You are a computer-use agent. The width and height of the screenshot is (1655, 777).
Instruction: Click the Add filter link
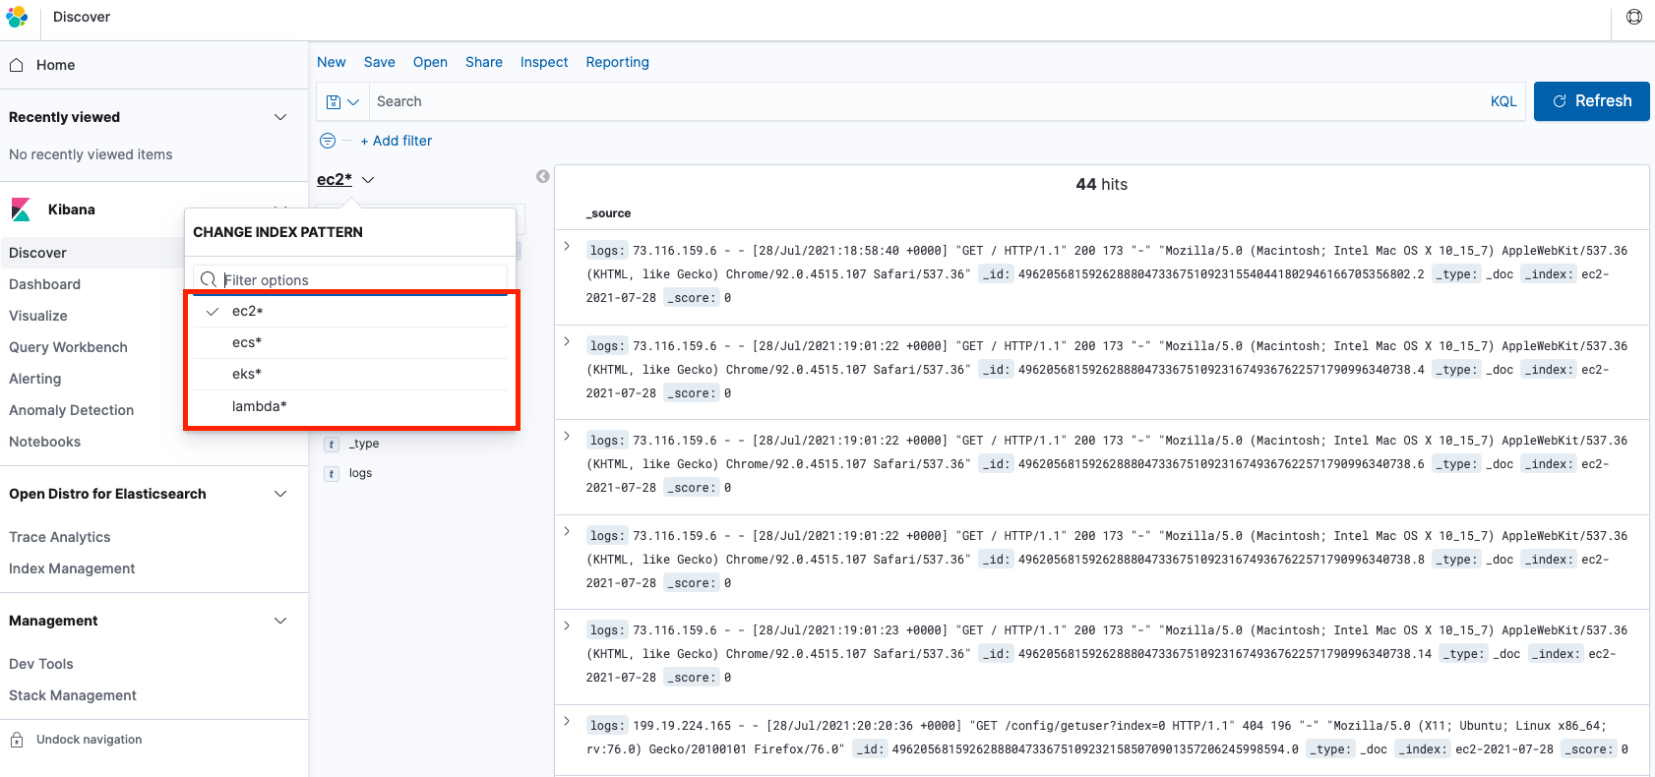[x=397, y=141]
